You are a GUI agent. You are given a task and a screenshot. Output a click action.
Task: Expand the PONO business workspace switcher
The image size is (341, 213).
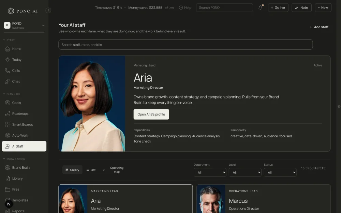[x=24, y=25]
